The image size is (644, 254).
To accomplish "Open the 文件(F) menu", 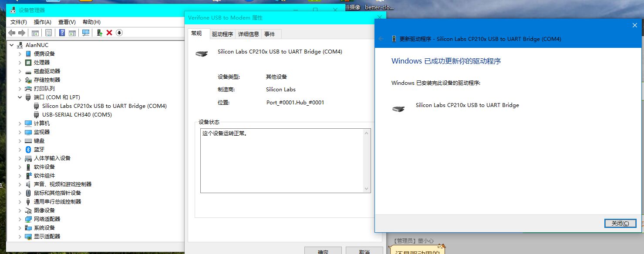I will (19, 22).
